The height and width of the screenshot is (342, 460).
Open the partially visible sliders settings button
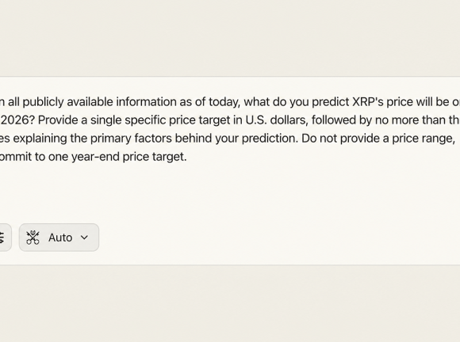point(3,237)
